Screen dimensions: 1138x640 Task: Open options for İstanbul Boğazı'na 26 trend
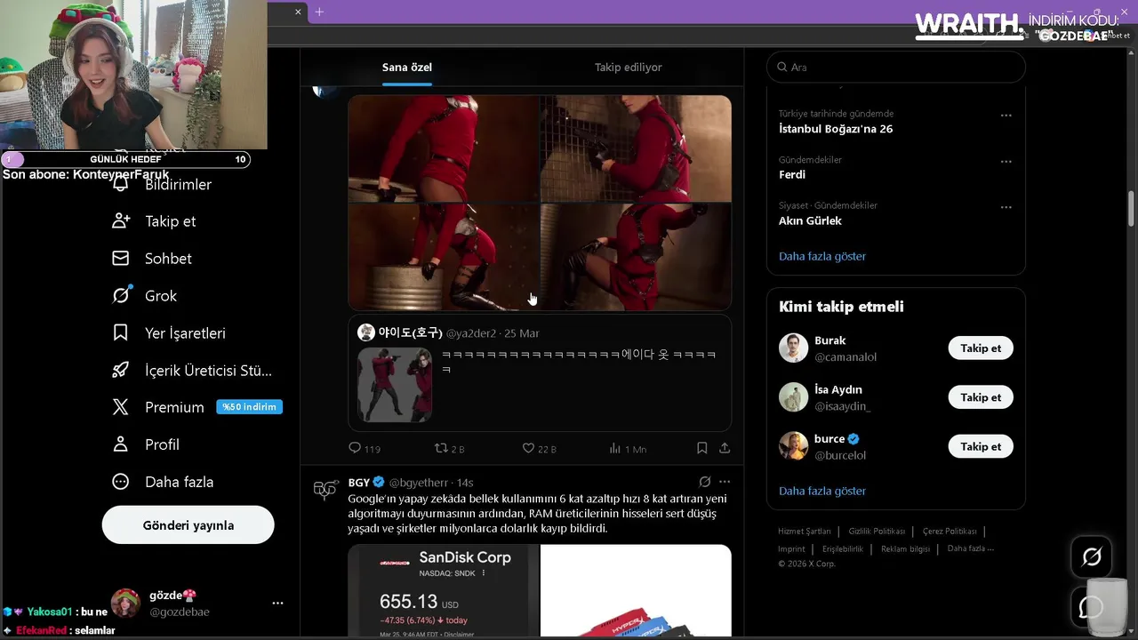[1006, 116]
